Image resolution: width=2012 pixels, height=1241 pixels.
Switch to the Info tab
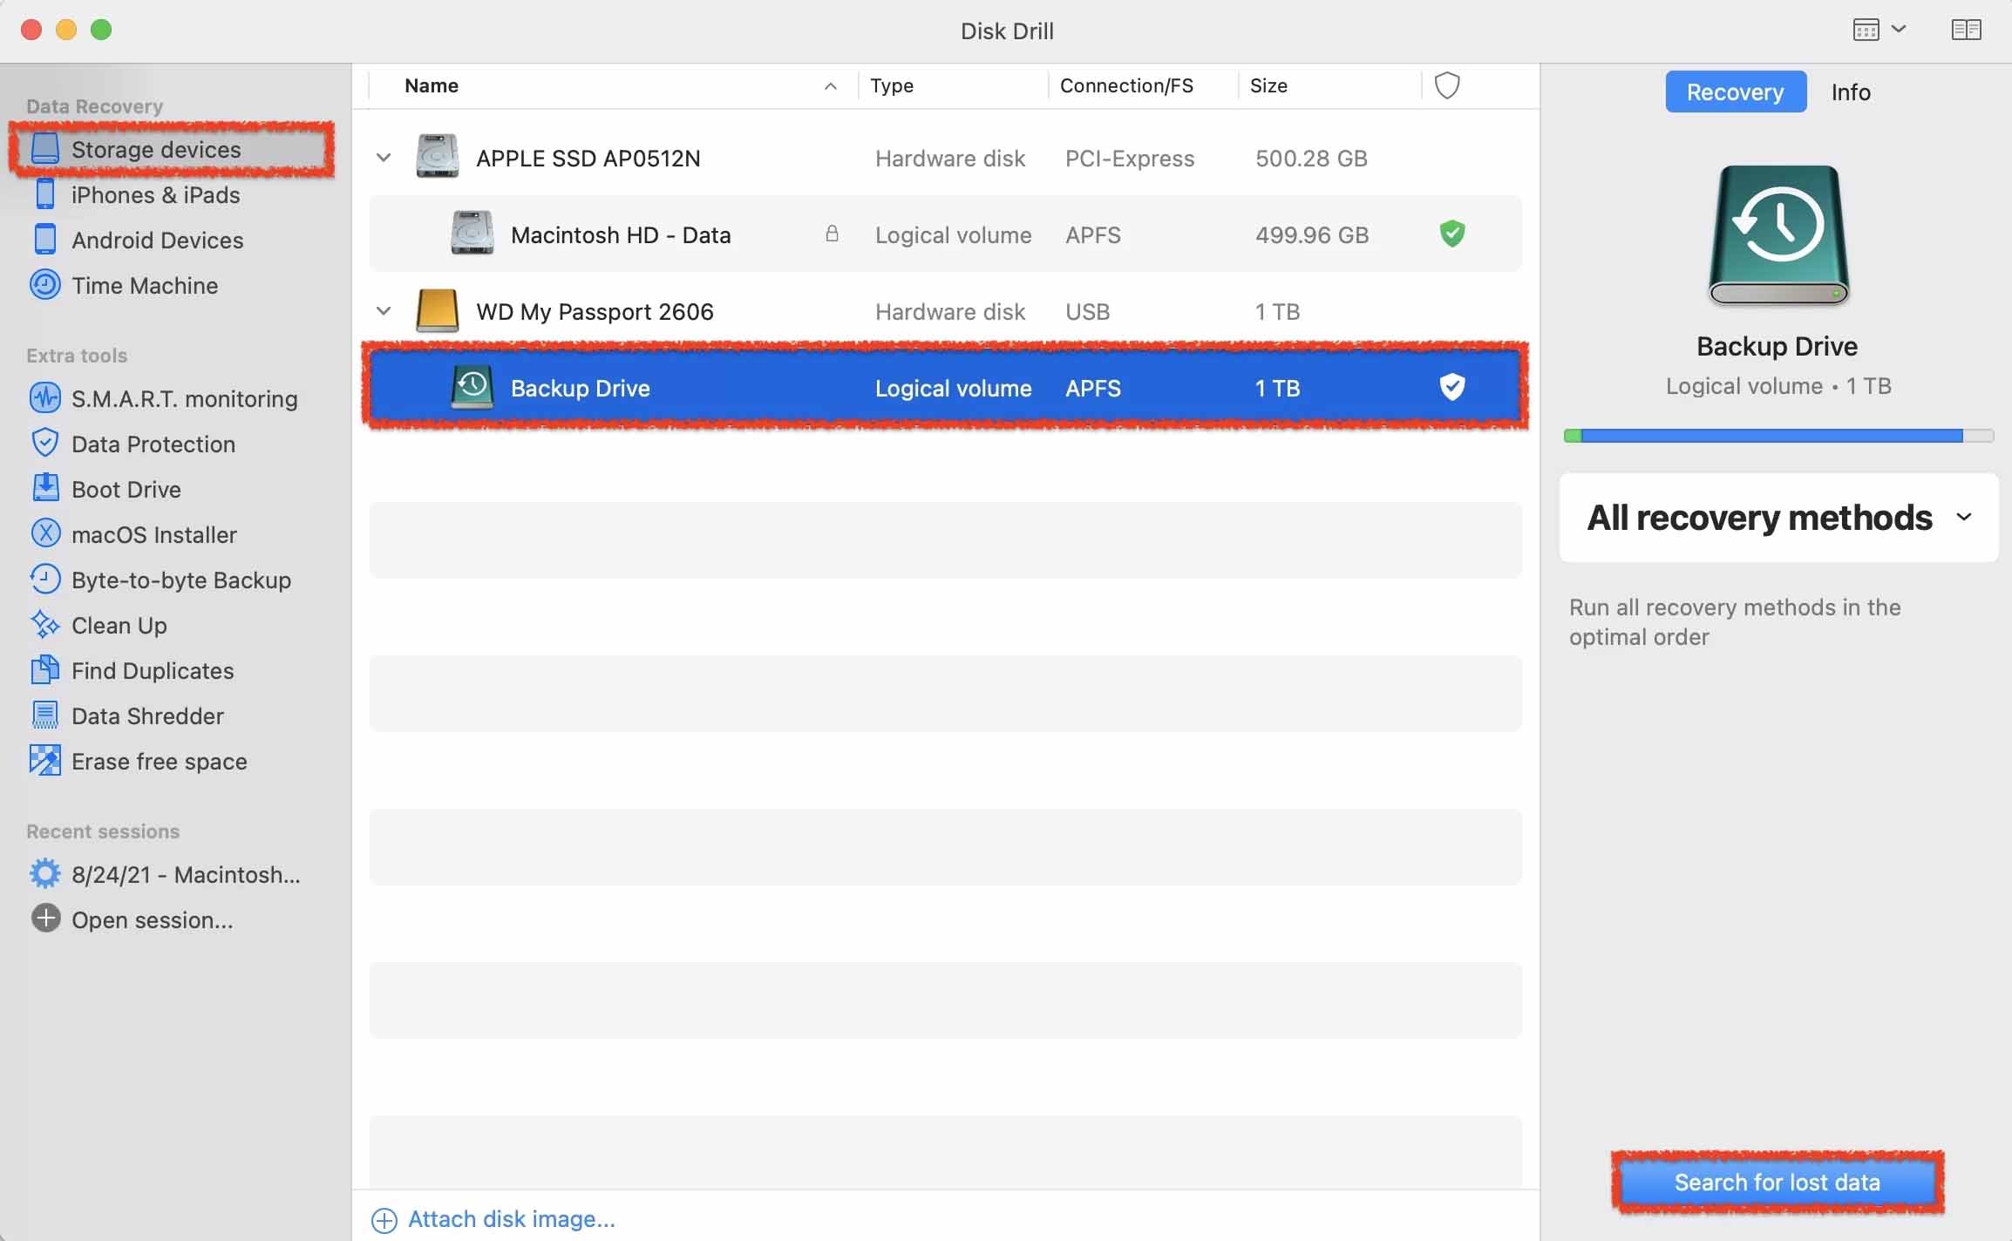click(1850, 92)
